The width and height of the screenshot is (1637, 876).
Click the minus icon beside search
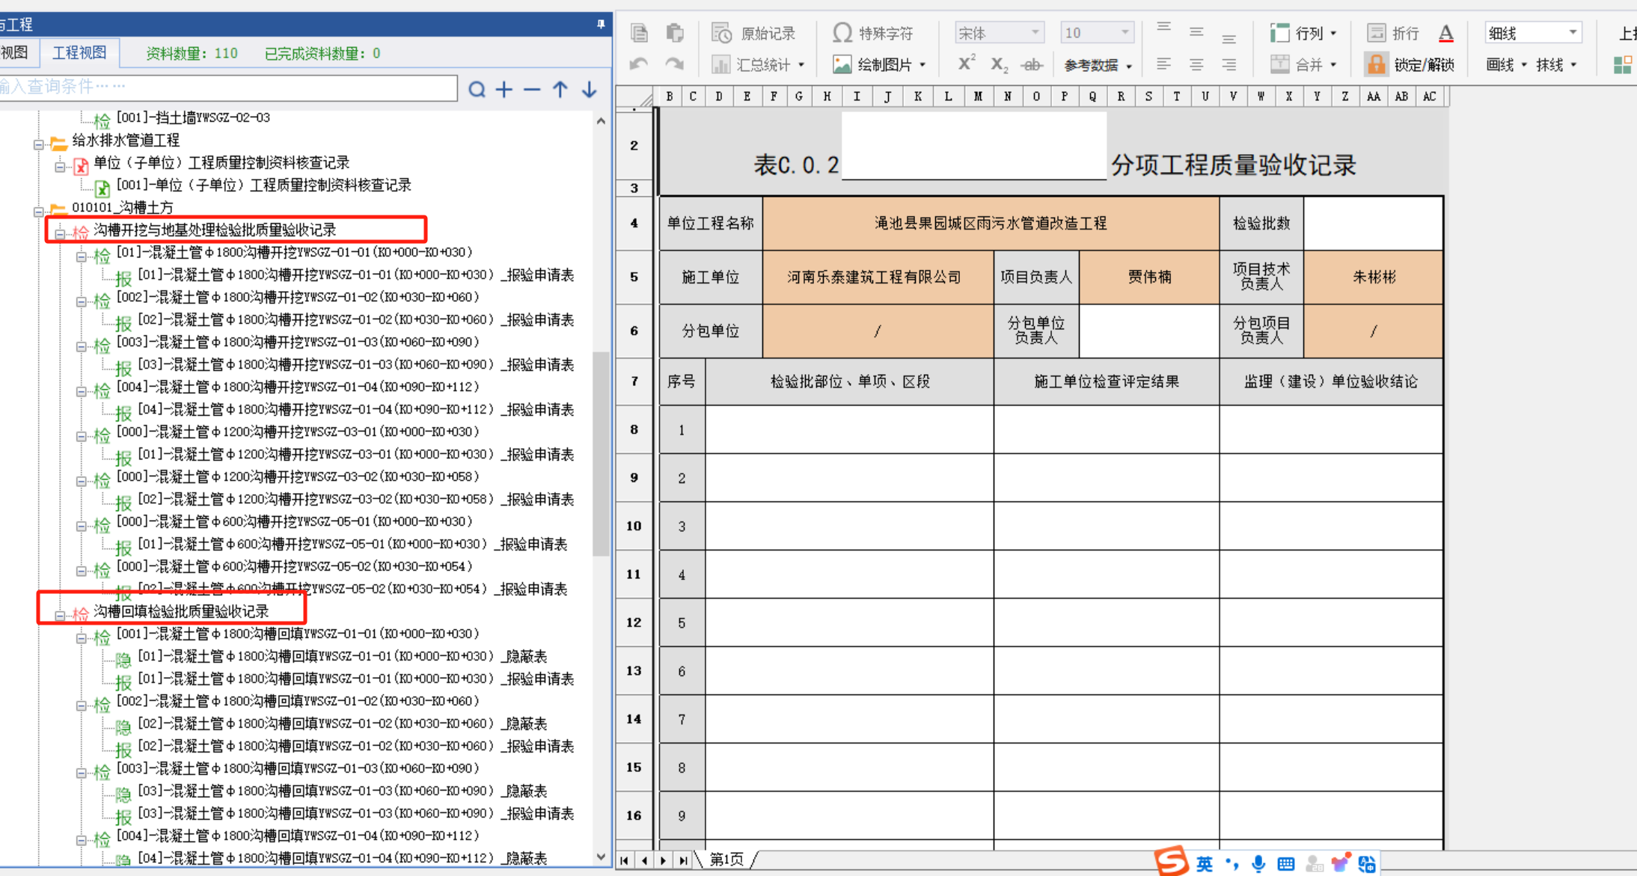coord(532,90)
